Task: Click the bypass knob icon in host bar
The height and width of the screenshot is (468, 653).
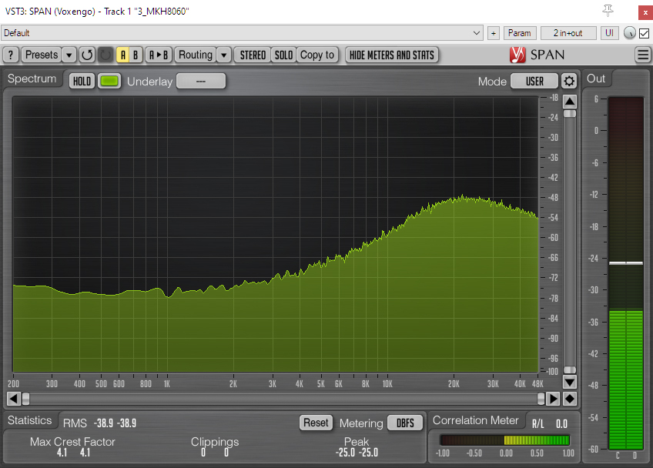Action: click(630, 33)
